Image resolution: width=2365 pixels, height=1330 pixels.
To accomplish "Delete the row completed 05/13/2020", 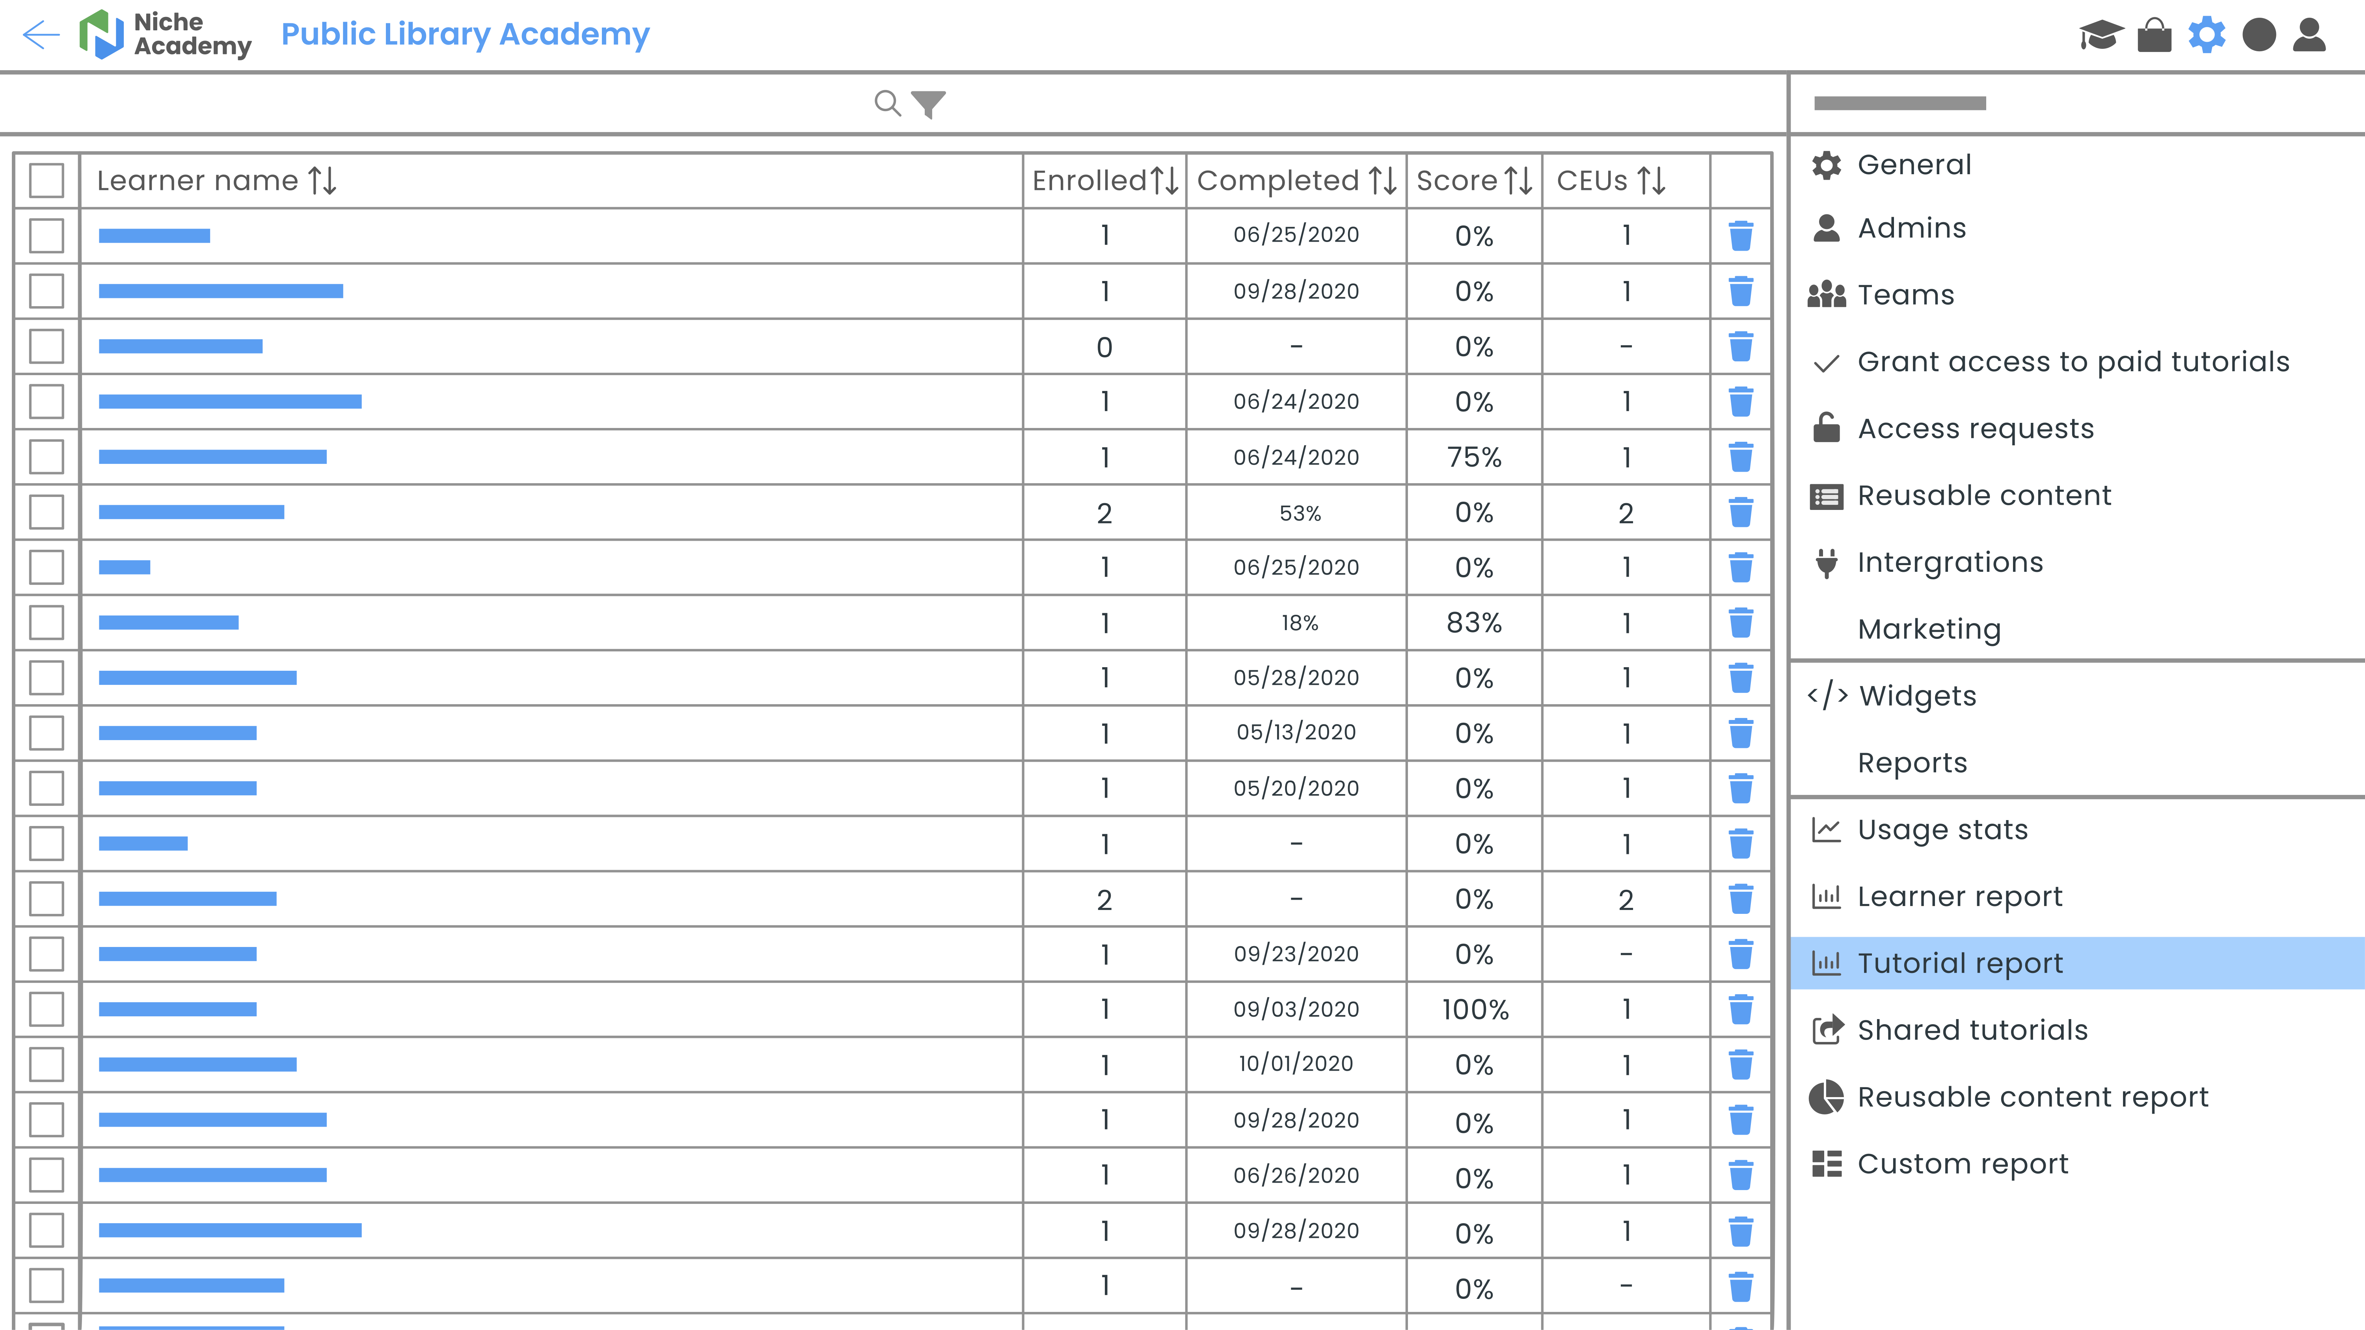I will [x=1741, y=733].
